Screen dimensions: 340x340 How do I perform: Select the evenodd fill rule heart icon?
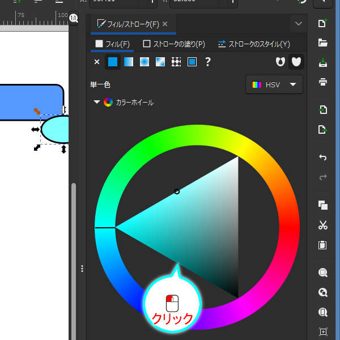(x=280, y=62)
